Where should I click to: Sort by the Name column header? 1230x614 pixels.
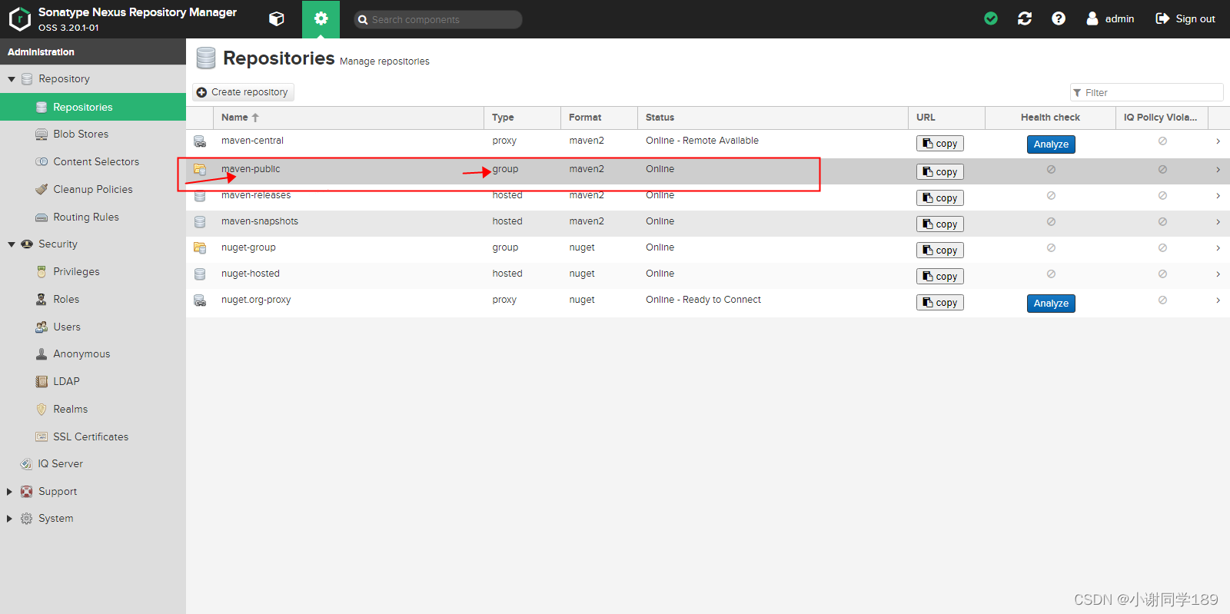[x=349, y=118]
